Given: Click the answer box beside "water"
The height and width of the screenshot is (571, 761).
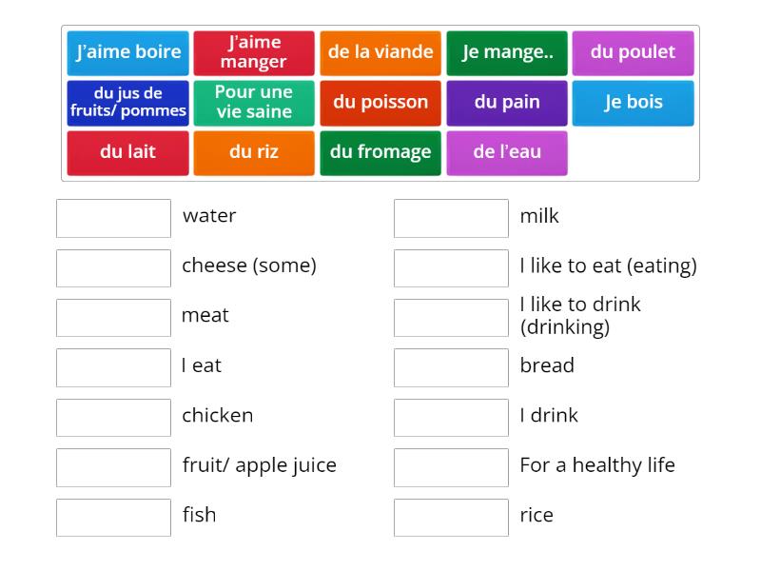Looking at the screenshot, I should [x=113, y=218].
